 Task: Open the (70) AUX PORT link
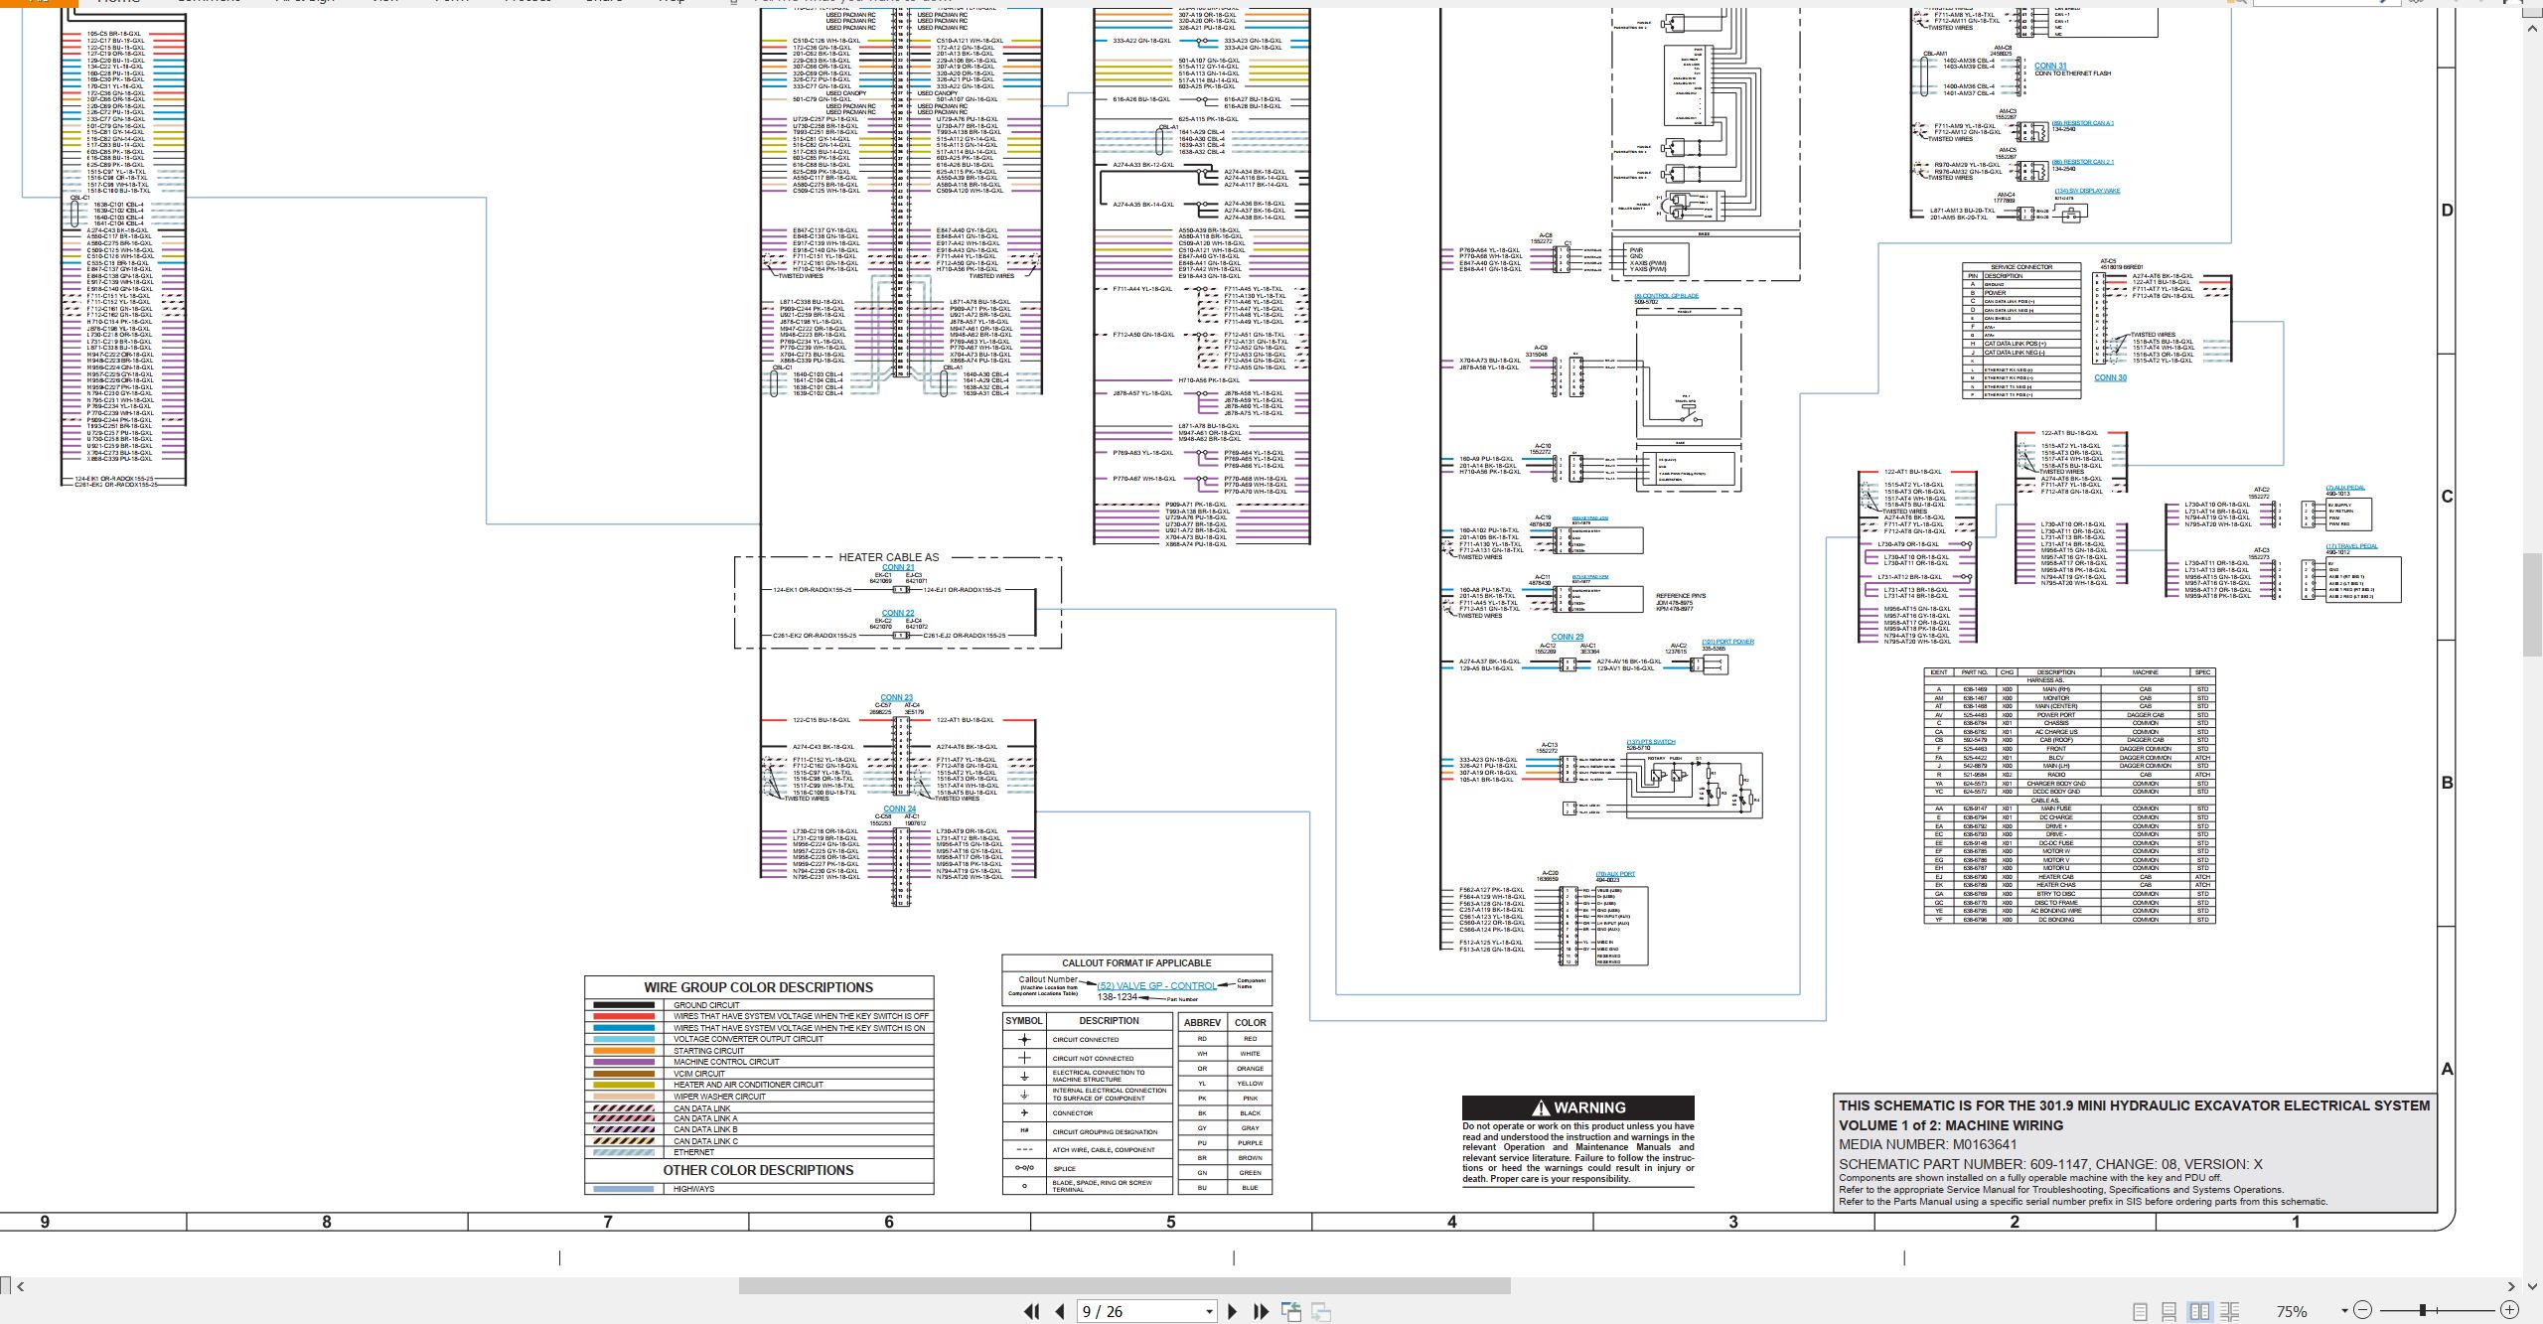pyautogui.click(x=1615, y=874)
